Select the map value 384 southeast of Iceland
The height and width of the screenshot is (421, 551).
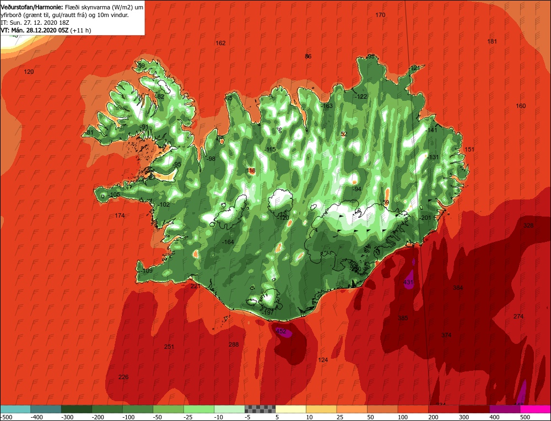click(x=458, y=288)
